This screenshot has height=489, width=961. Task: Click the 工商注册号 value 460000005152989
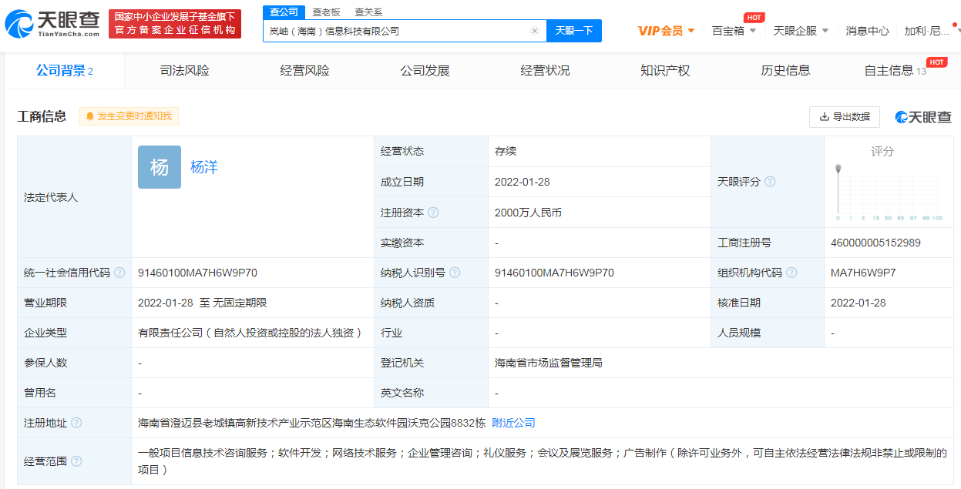(x=875, y=243)
